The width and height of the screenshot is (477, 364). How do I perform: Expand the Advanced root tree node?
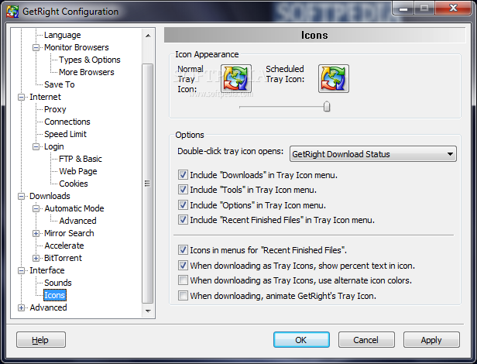22,307
